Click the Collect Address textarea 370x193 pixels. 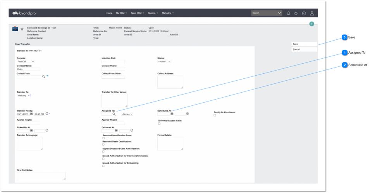tap(170, 82)
